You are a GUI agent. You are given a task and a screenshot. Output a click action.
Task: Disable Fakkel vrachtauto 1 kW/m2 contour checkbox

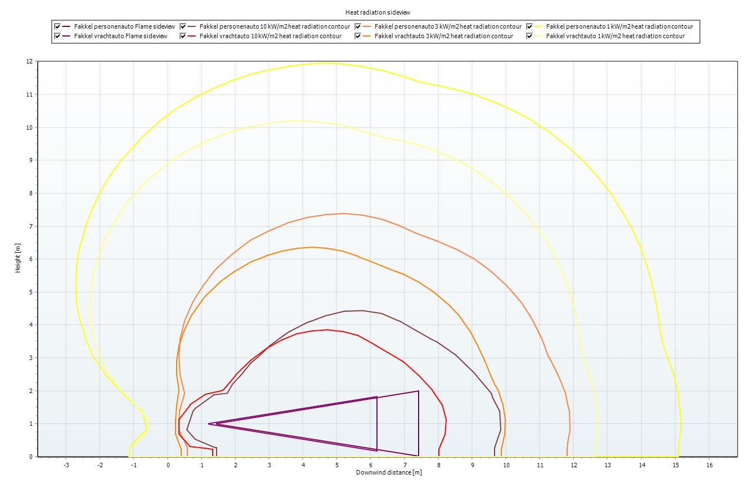(529, 36)
